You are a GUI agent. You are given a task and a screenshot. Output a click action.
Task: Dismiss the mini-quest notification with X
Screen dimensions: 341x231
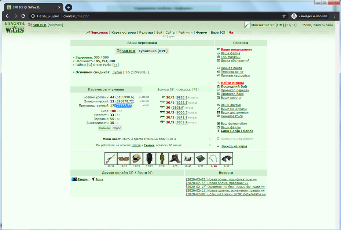(x=210, y=139)
